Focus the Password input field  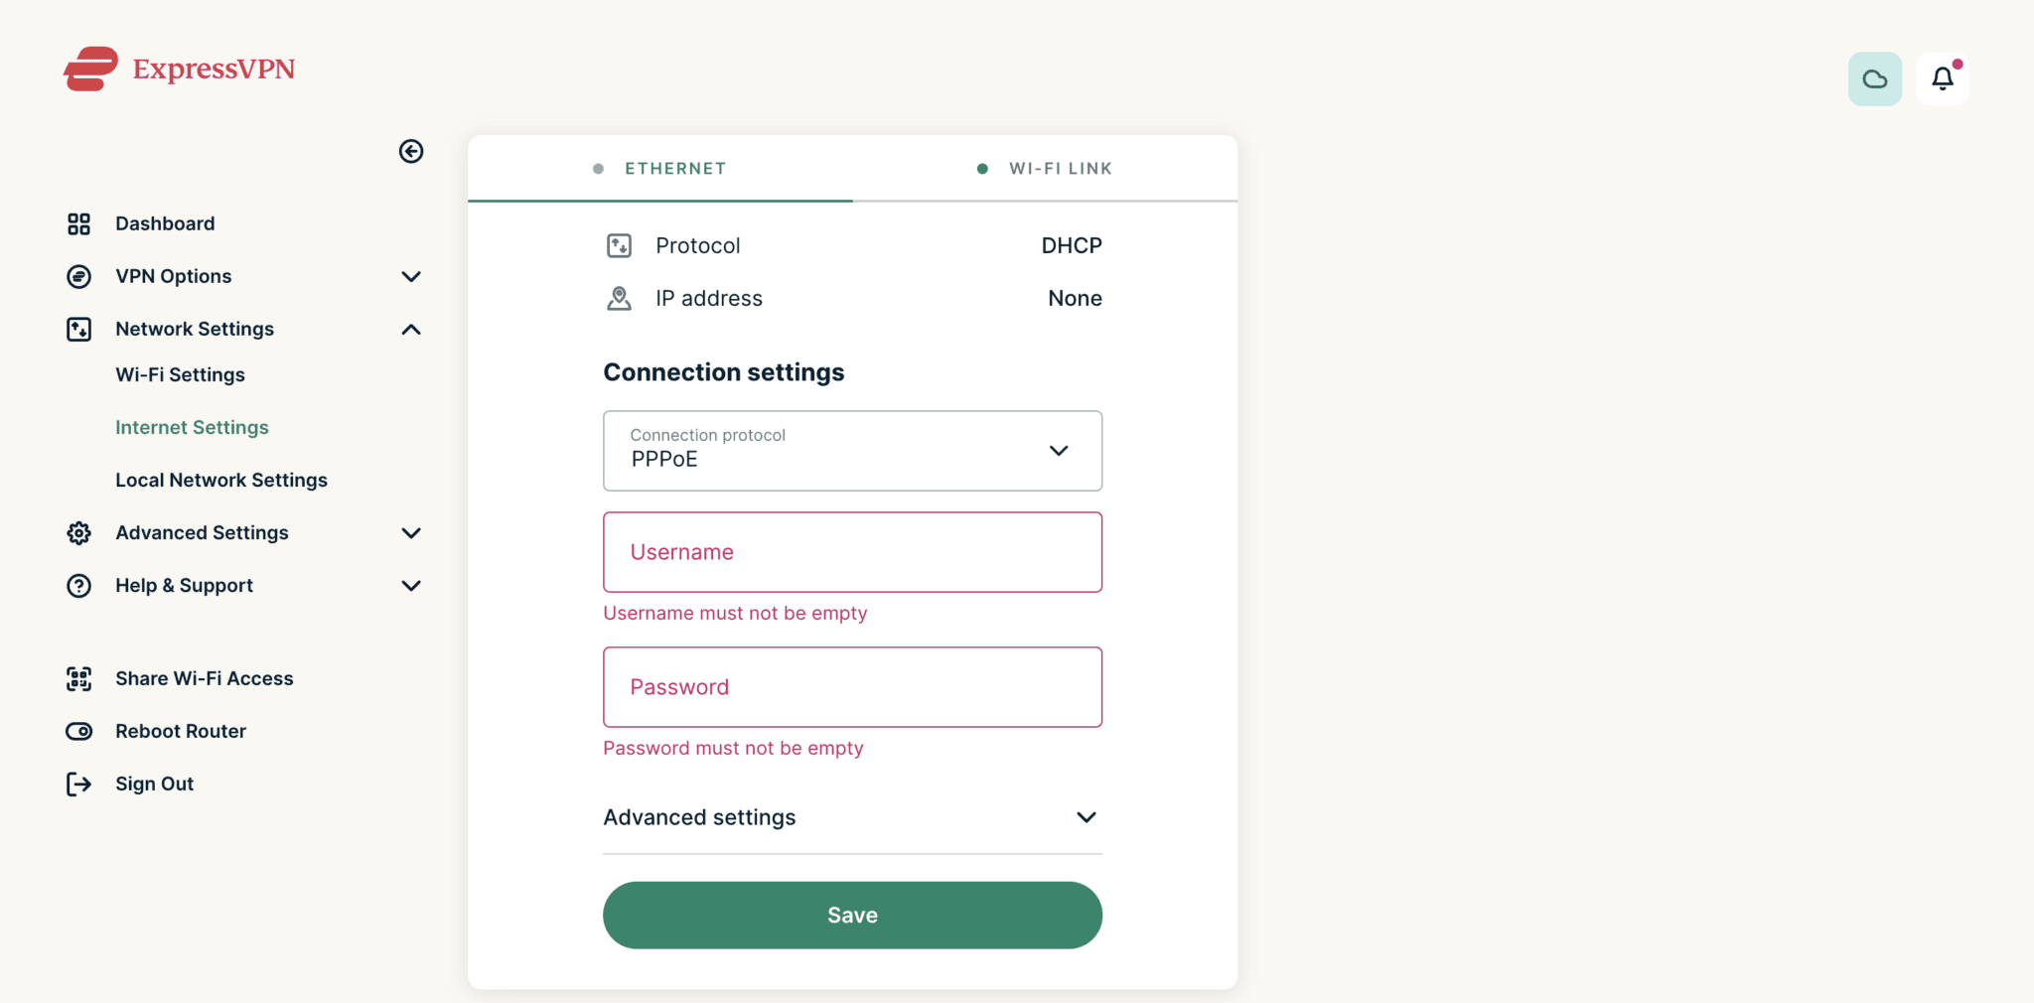pyautogui.click(x=852, y=687)
